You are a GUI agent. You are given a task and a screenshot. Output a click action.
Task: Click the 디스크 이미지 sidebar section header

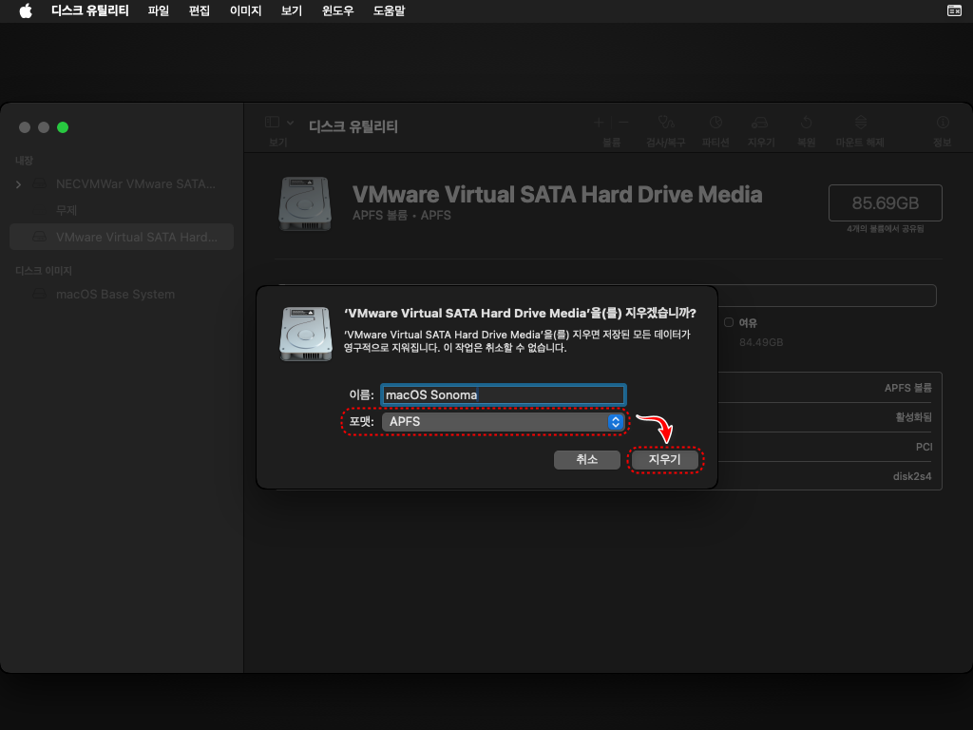point(44,271)
